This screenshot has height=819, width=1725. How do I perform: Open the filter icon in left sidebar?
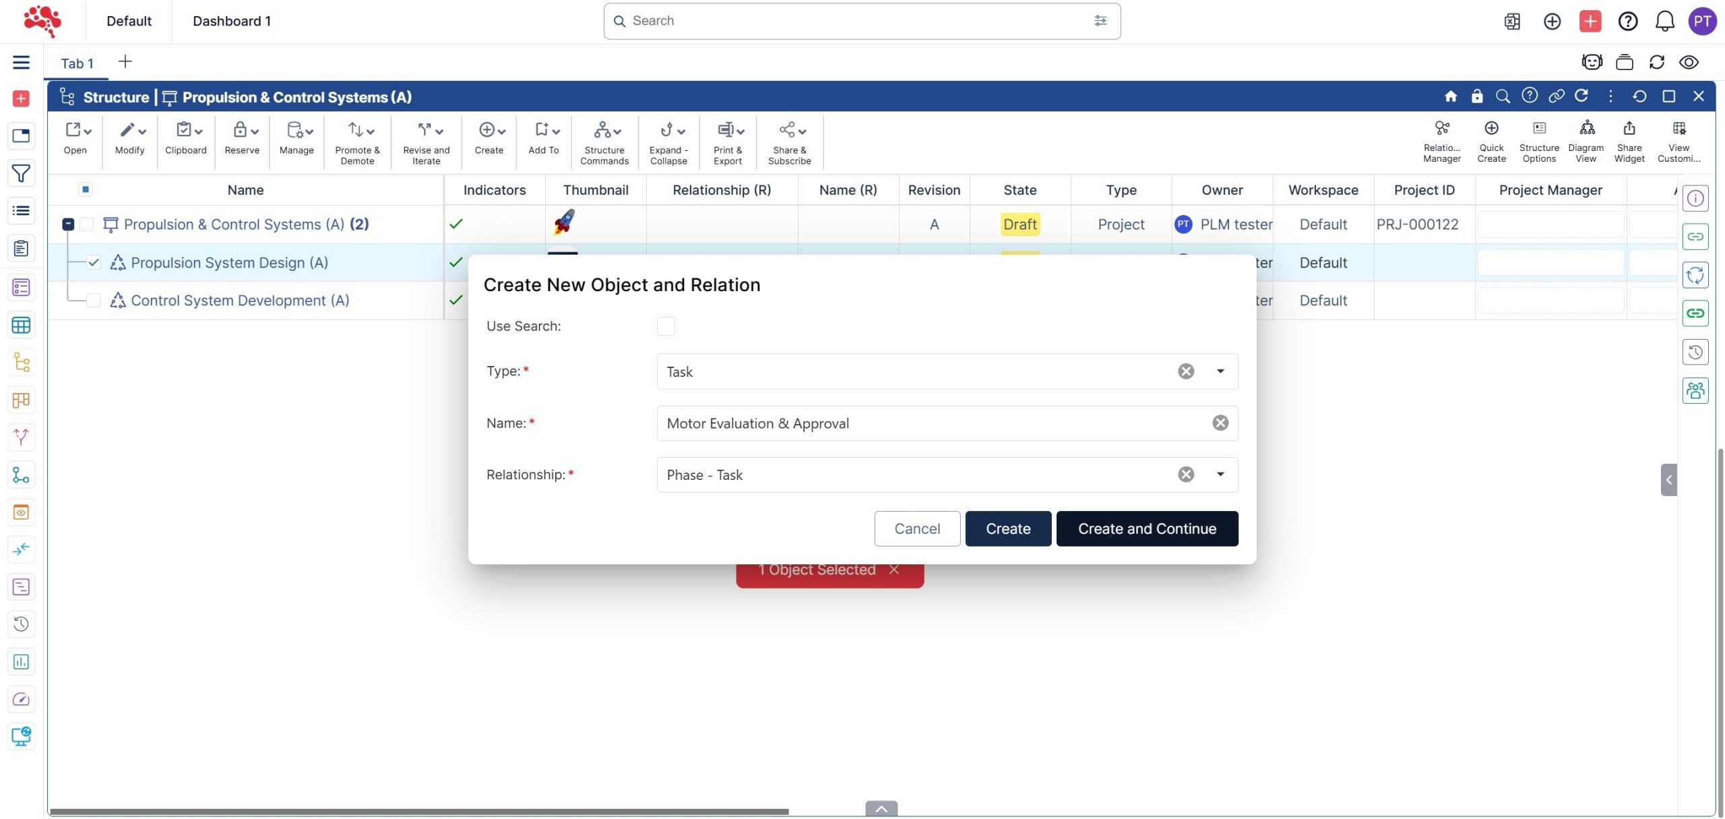tap(21, 174)
